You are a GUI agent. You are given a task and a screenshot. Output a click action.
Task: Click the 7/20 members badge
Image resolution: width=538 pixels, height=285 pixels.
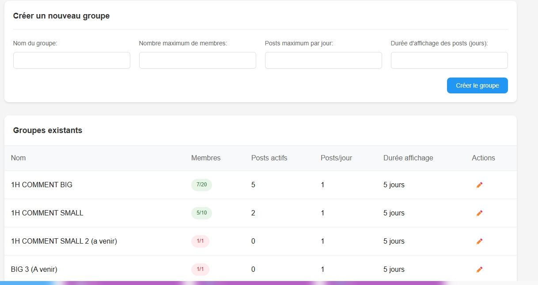point(201,185)
